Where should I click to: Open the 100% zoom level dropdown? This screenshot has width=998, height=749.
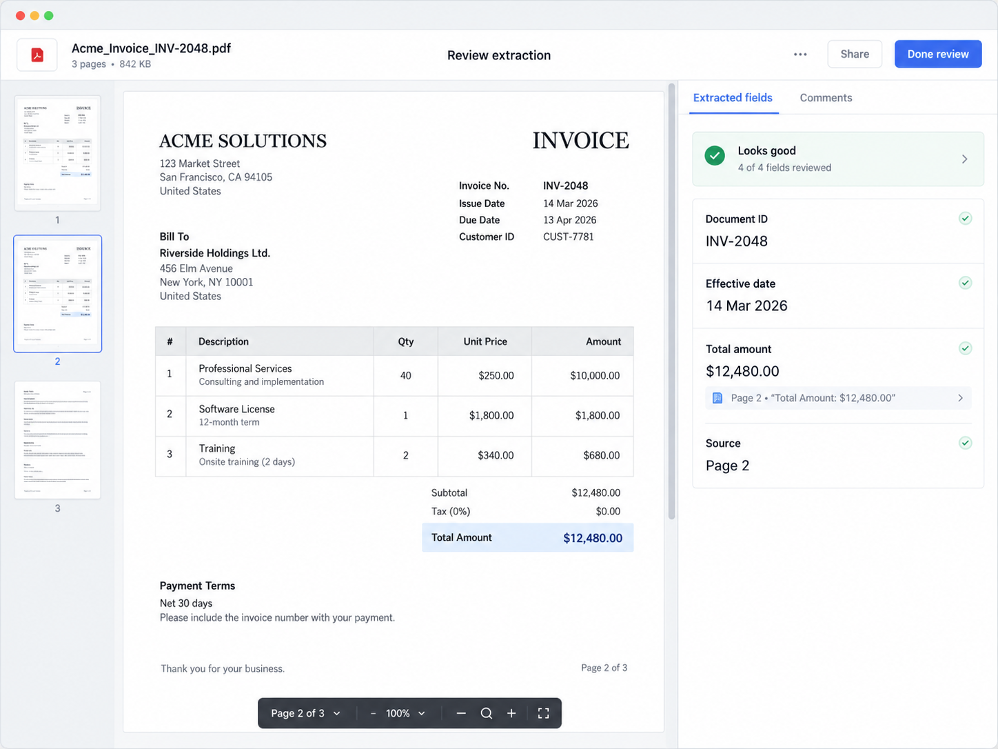(x=405, y=713)
